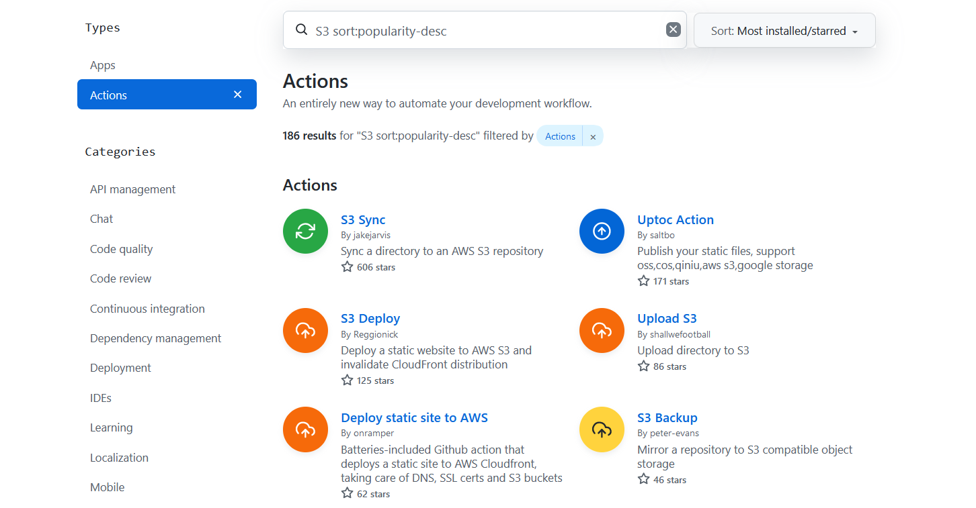Browse the Continuous integration category
This screenshot has width=976, height=508.
click(147, 308)
